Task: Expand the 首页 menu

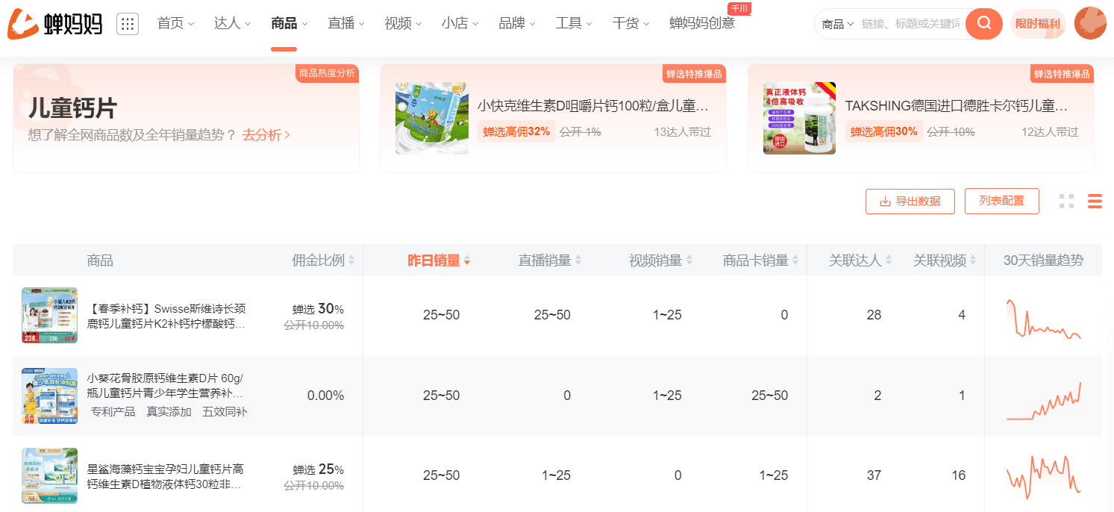Action: 175,23
